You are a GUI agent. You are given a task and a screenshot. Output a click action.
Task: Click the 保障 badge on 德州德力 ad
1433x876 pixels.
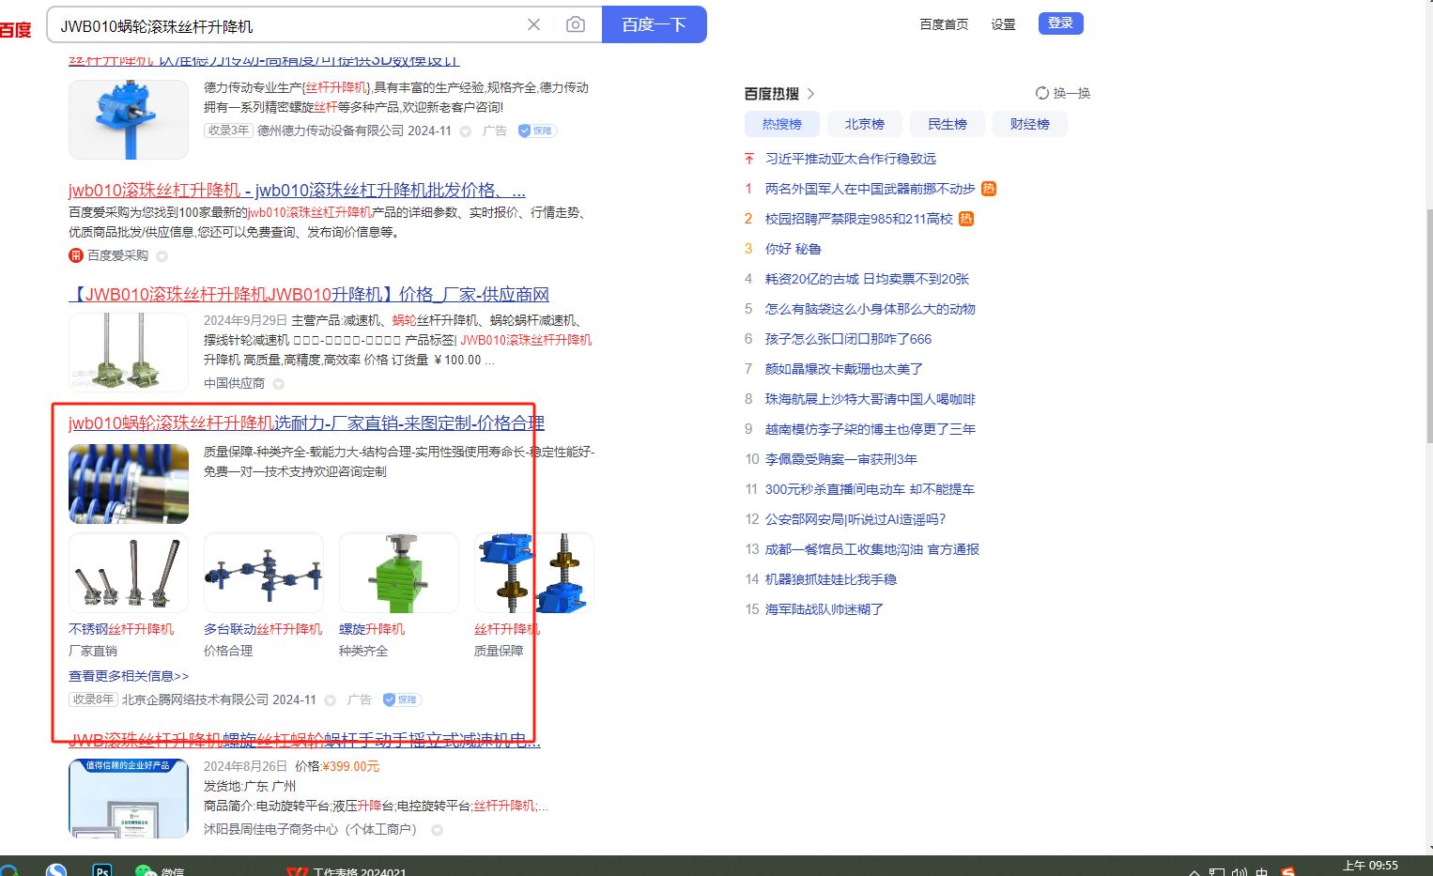click(537, 131)
